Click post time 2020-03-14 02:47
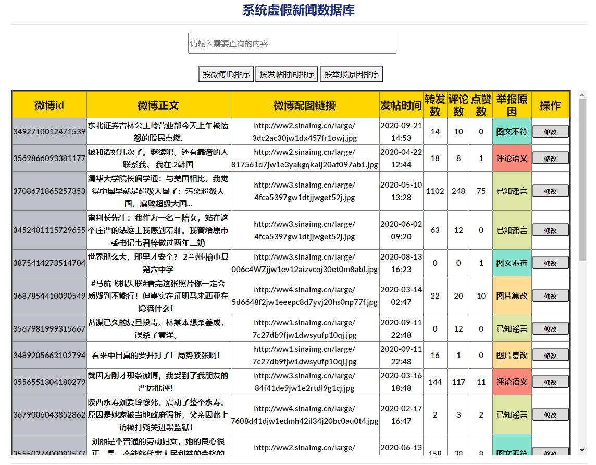The height and width of the screenshot is (465, 596). pos(401,296)
